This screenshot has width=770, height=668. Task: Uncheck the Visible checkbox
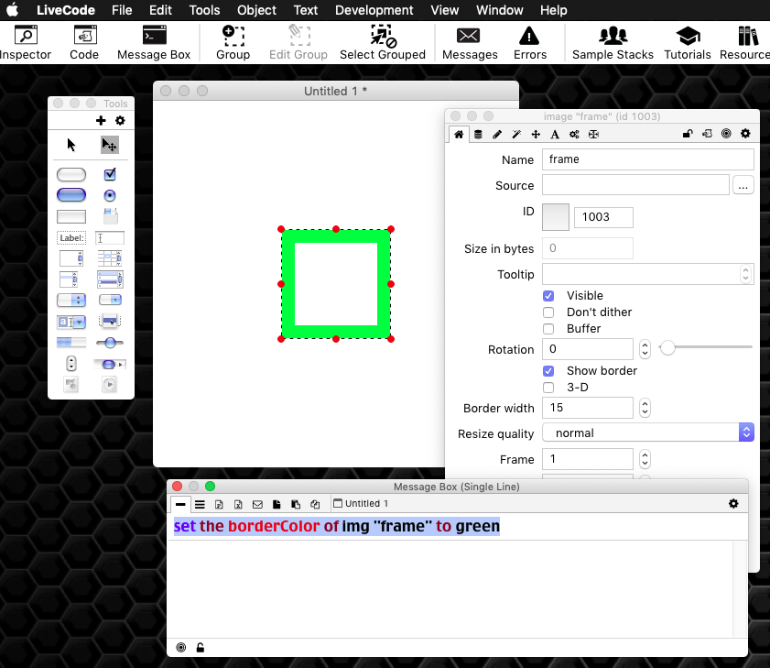[548, 296]
